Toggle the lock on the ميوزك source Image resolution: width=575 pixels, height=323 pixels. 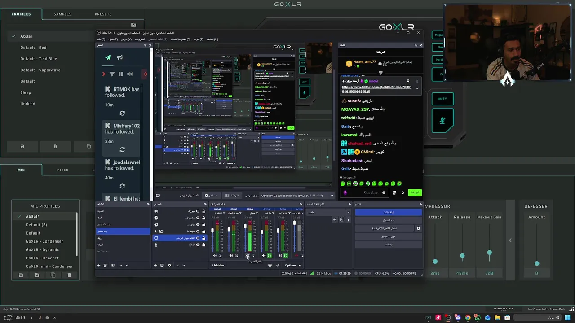point(203,211)
